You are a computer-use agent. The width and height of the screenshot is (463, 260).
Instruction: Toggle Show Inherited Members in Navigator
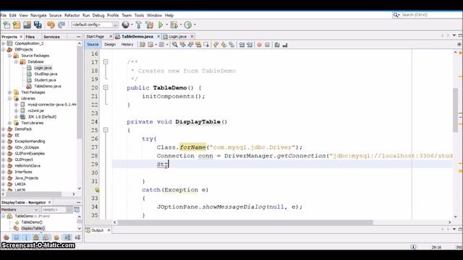7,238
